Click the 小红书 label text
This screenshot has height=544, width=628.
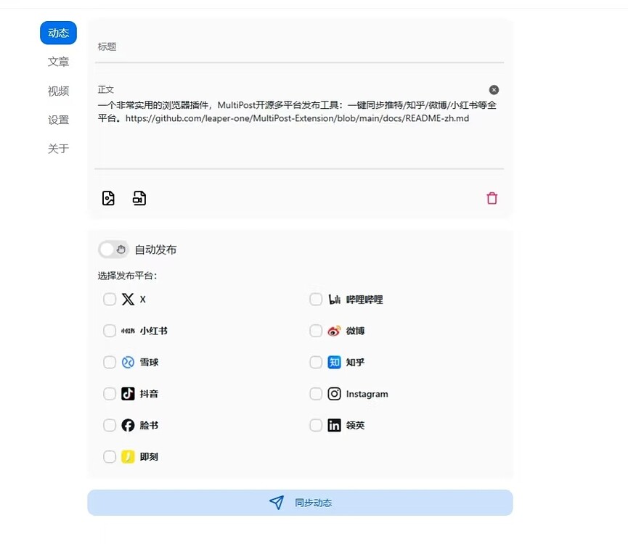pyautogui.click(x=154, y=331)
